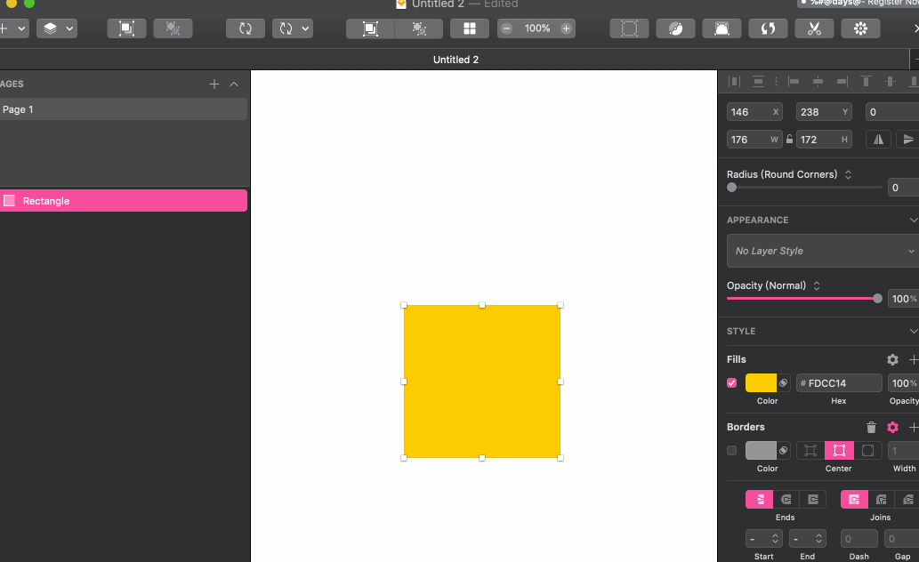919x562 pixels.
Task: Open the No Layer Style dropdown
Action: pos(821,251)
